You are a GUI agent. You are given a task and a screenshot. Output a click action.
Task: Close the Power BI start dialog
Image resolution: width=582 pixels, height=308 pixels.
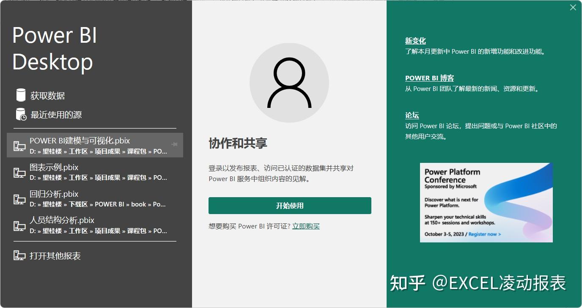pos(573,8)
